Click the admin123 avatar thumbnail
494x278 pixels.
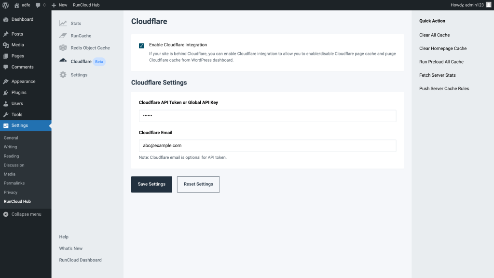(x=488, y=5)
